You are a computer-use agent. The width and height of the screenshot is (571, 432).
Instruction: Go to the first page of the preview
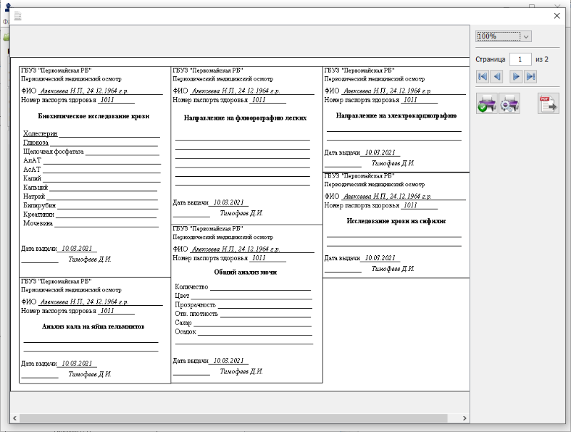[482, 76]
